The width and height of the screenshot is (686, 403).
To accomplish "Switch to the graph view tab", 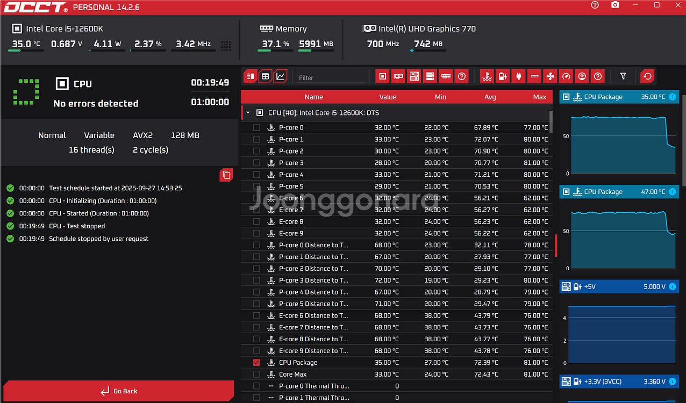I will 280,76.
